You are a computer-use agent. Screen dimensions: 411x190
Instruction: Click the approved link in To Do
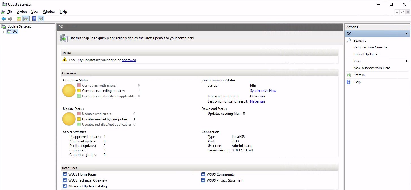coord(129,60)
